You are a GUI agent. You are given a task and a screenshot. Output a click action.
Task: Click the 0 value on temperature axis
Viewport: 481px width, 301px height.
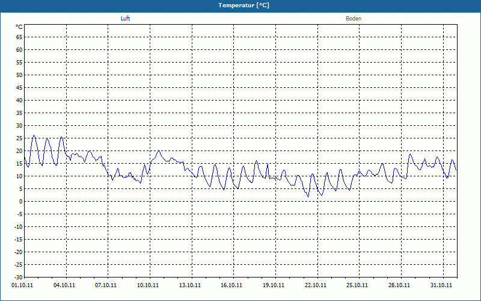(21, 202)
